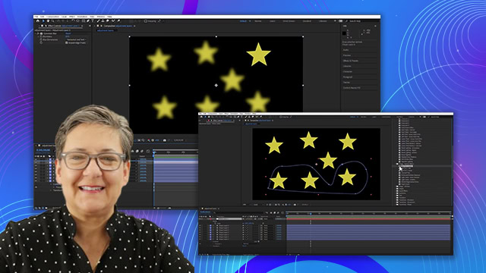This screenshot has height=273, width=486.
Task: Open the Help menu in back window
Action: coord(109,17)
